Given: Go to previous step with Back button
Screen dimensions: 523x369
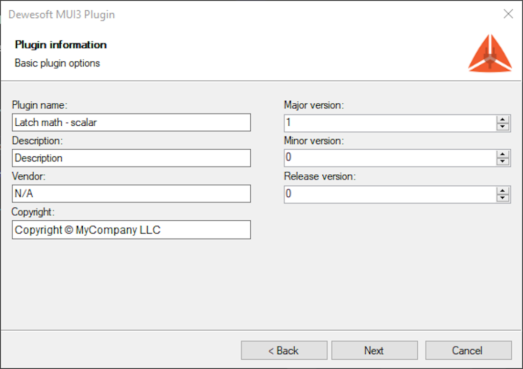Looking at the screenshot, I should [284, 350].
